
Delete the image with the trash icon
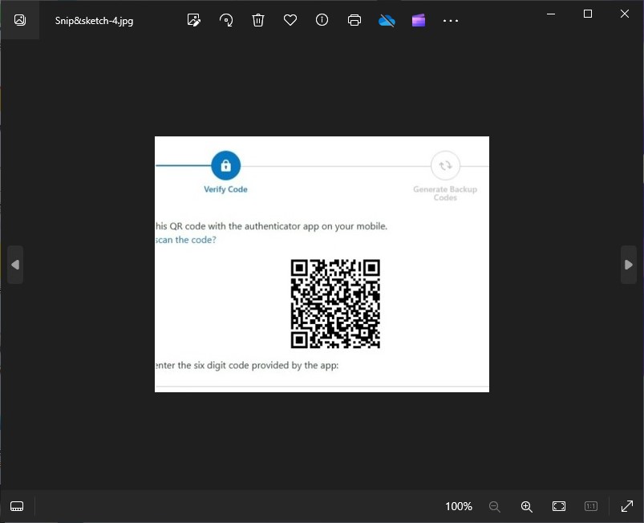[258, 20]
